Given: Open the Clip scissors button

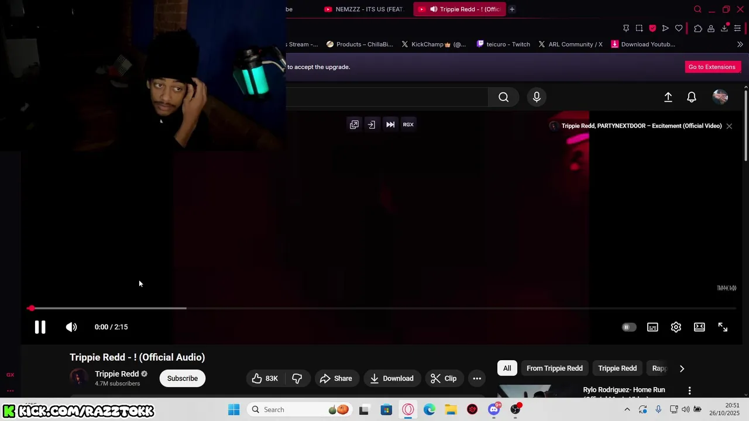Looking at the screenshot, I should coord(444,378).
